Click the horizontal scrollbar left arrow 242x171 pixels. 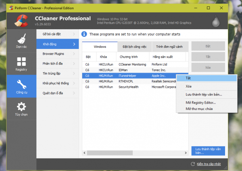(84, 153)
